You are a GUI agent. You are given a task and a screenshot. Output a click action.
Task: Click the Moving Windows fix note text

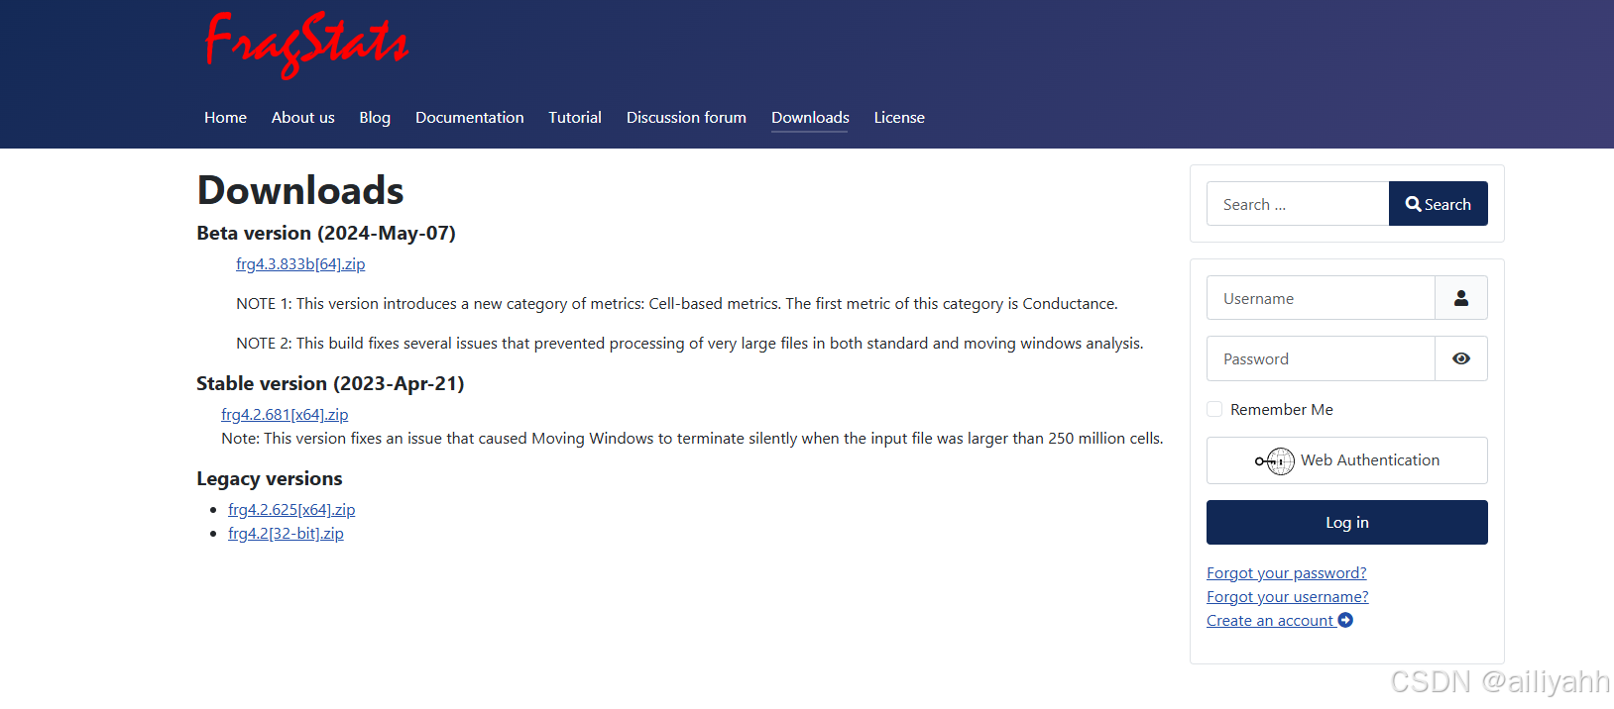point(692,438)
